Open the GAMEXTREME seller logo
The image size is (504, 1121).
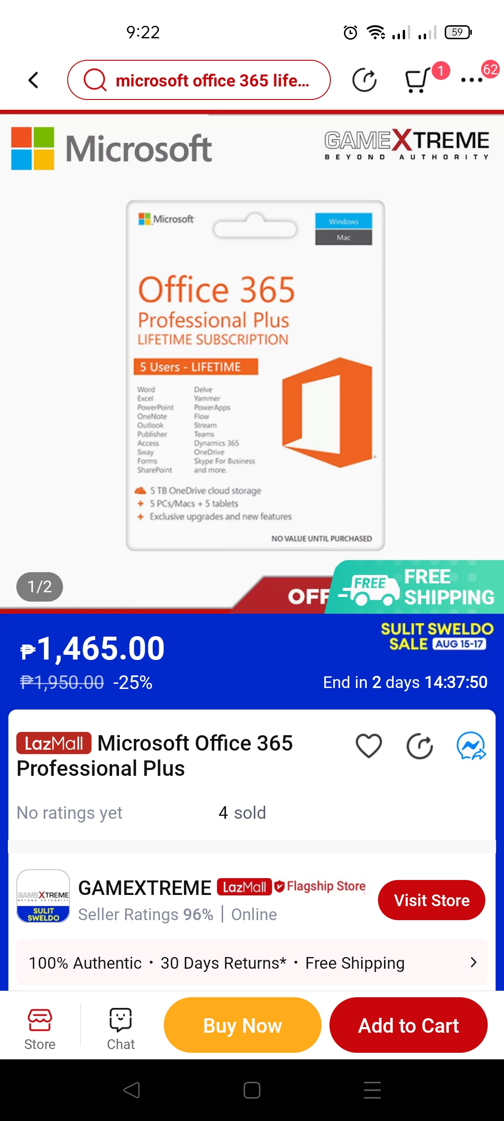click(43, 896)
